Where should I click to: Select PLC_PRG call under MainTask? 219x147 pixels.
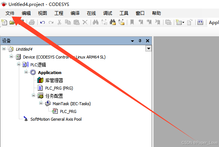pos(68,111)
